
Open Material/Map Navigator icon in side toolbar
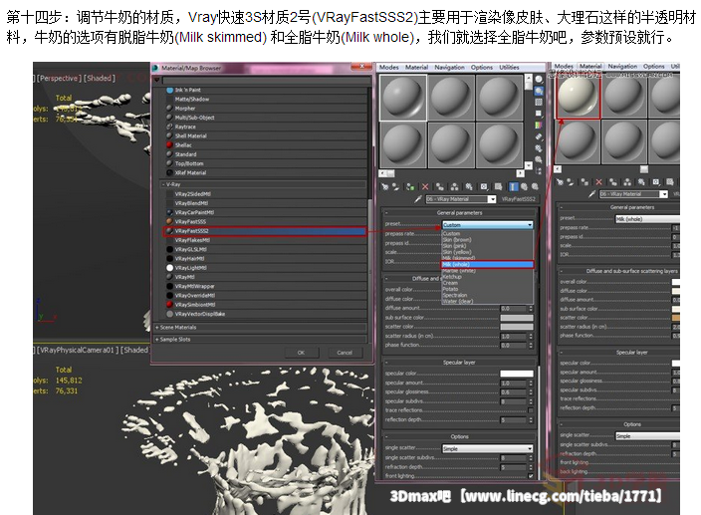tap(539, 171)
